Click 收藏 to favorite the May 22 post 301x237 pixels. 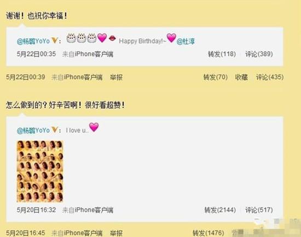(x=241, y=77)
